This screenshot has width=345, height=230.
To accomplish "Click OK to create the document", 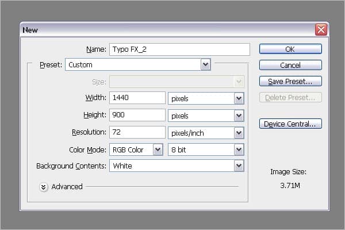I will click(x=290, y=49).
